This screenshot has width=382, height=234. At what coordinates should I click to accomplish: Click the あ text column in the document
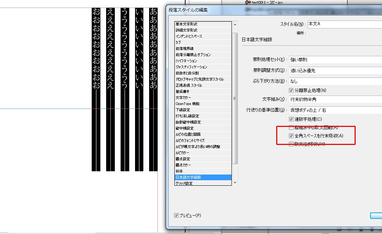tap(153, 89)
